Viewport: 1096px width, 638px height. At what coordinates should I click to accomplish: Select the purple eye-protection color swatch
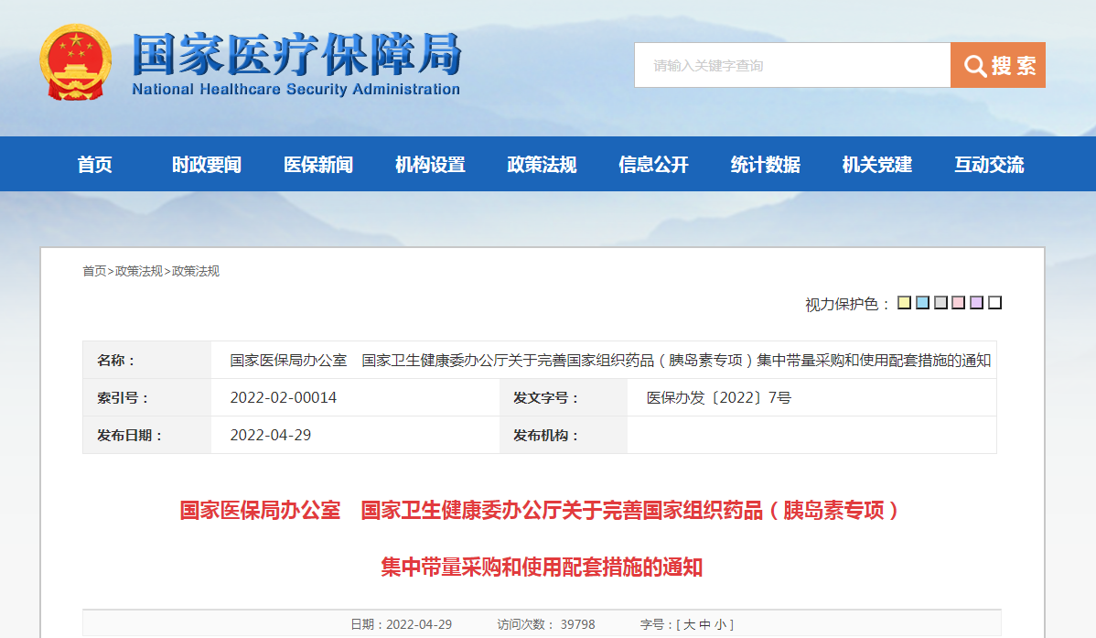click(977, 303)
